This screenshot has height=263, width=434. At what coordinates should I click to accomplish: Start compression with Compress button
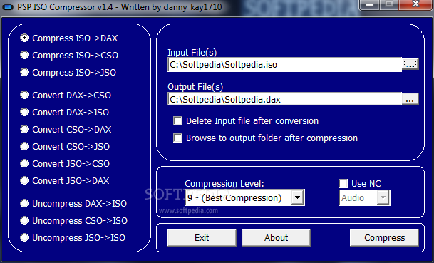click(x=384, y=237)
